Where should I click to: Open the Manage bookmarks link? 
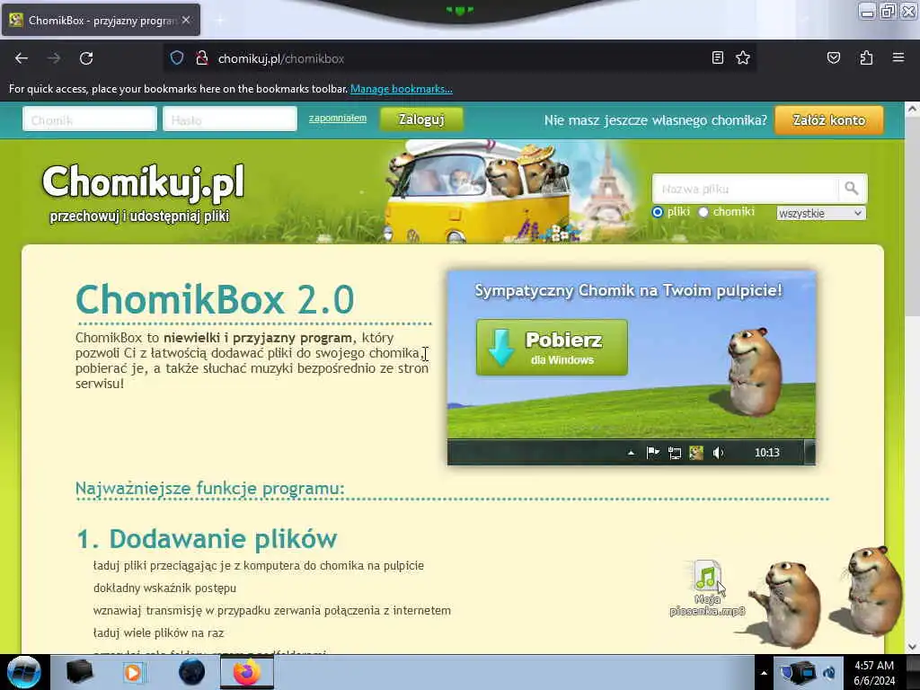tap(402, 89)
